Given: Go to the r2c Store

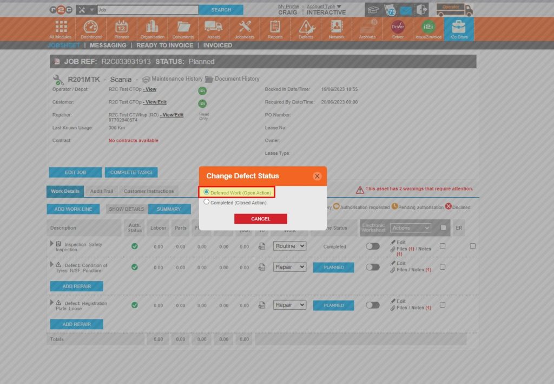Looking at the screenshot, I should click(459, 28).
